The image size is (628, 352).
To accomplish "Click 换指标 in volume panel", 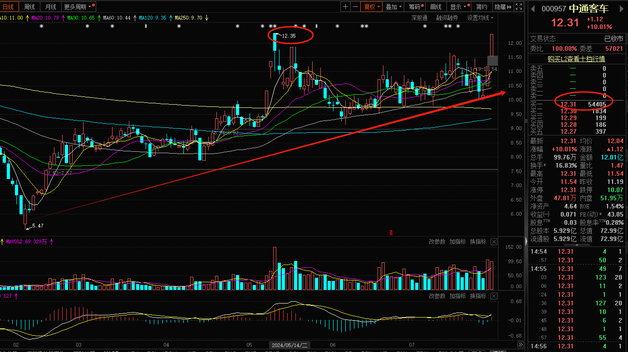I will click(478, 241).
